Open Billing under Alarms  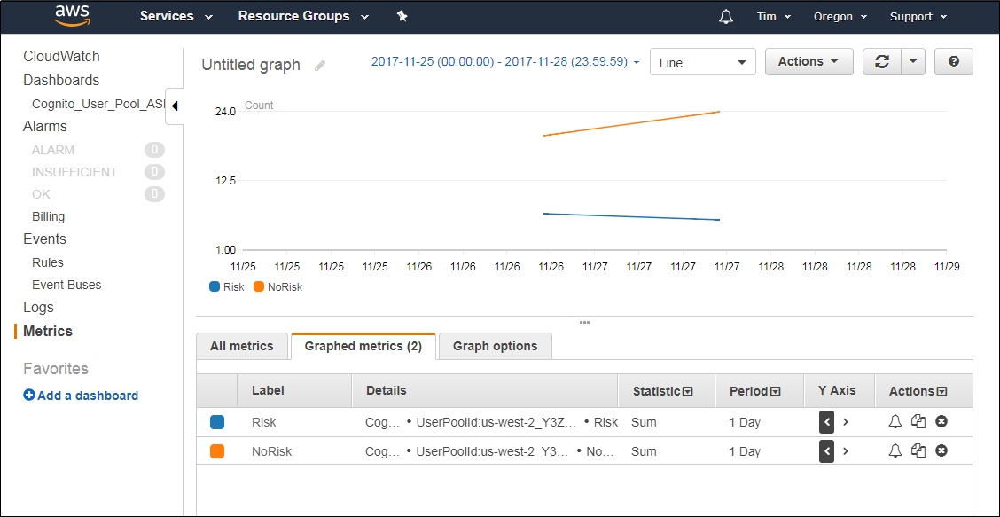pos(48,215)
